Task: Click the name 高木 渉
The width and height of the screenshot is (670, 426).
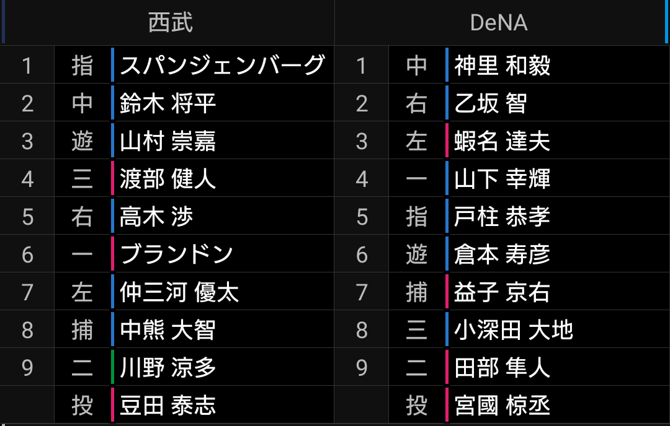Action: tap(157, 217)
